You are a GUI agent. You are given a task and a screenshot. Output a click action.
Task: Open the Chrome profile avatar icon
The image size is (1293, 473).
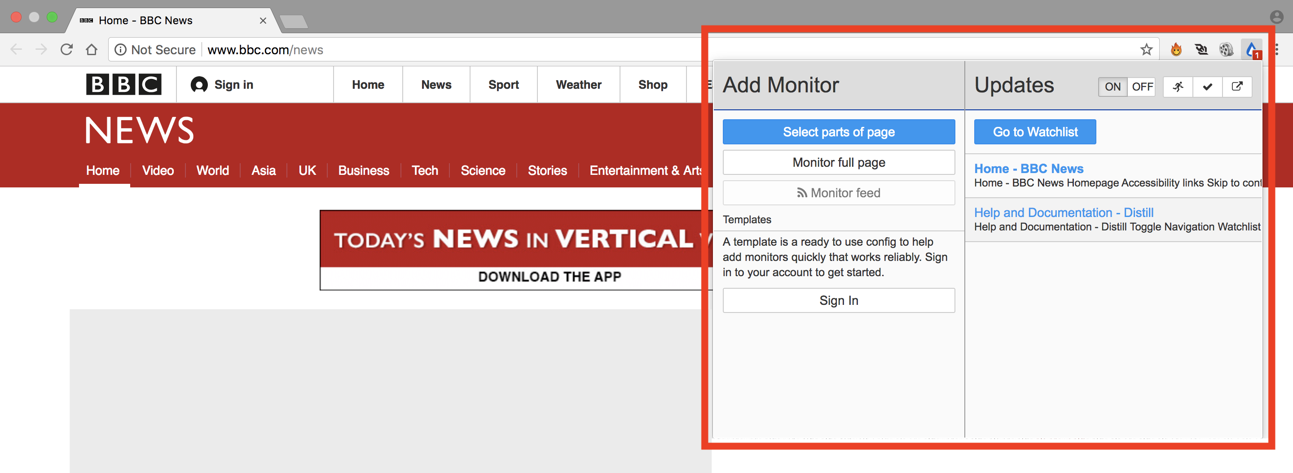(1276, 17)
